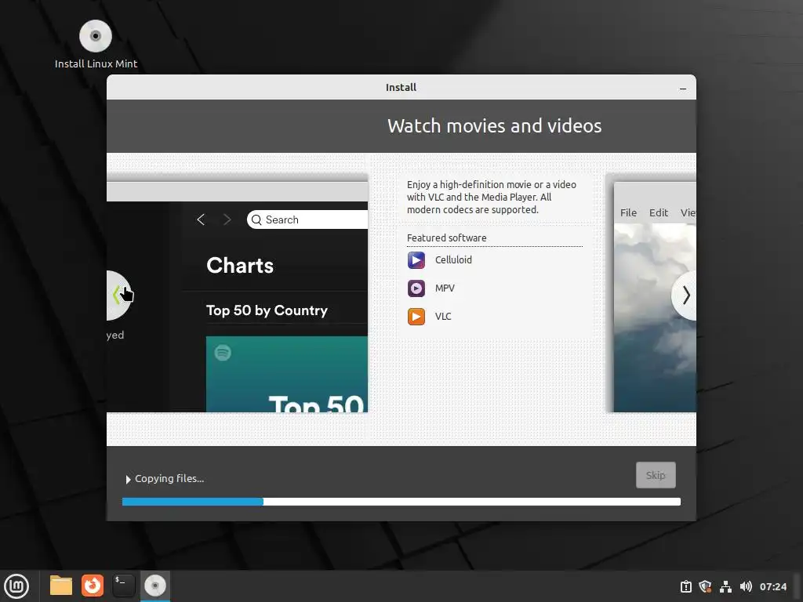Click the Celluloid app icon
Screen dimensions: 803x602
point(416,260)
